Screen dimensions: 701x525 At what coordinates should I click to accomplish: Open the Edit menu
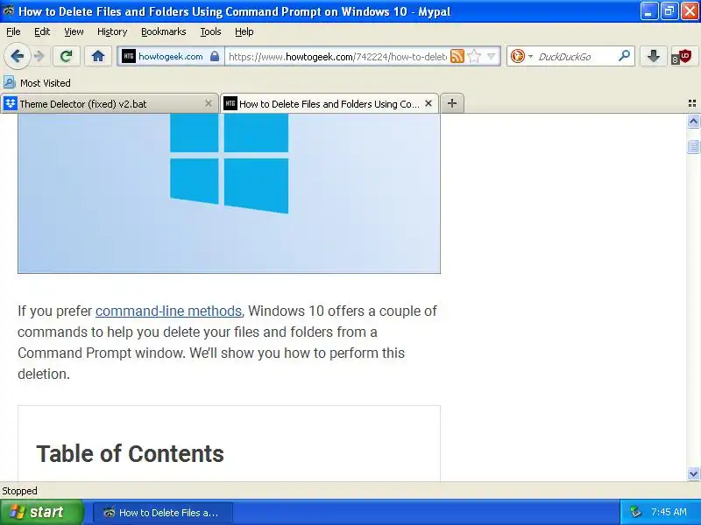point(42,31)
